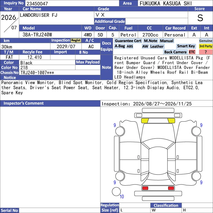
Task: Toggle the red ETC tag
Action: (x=192, y=52)
